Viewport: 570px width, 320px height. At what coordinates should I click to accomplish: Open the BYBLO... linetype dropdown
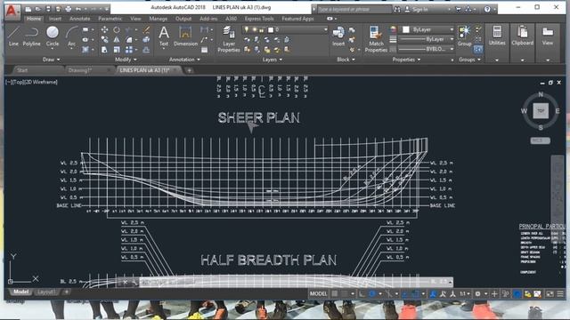[x=426, y=49]
